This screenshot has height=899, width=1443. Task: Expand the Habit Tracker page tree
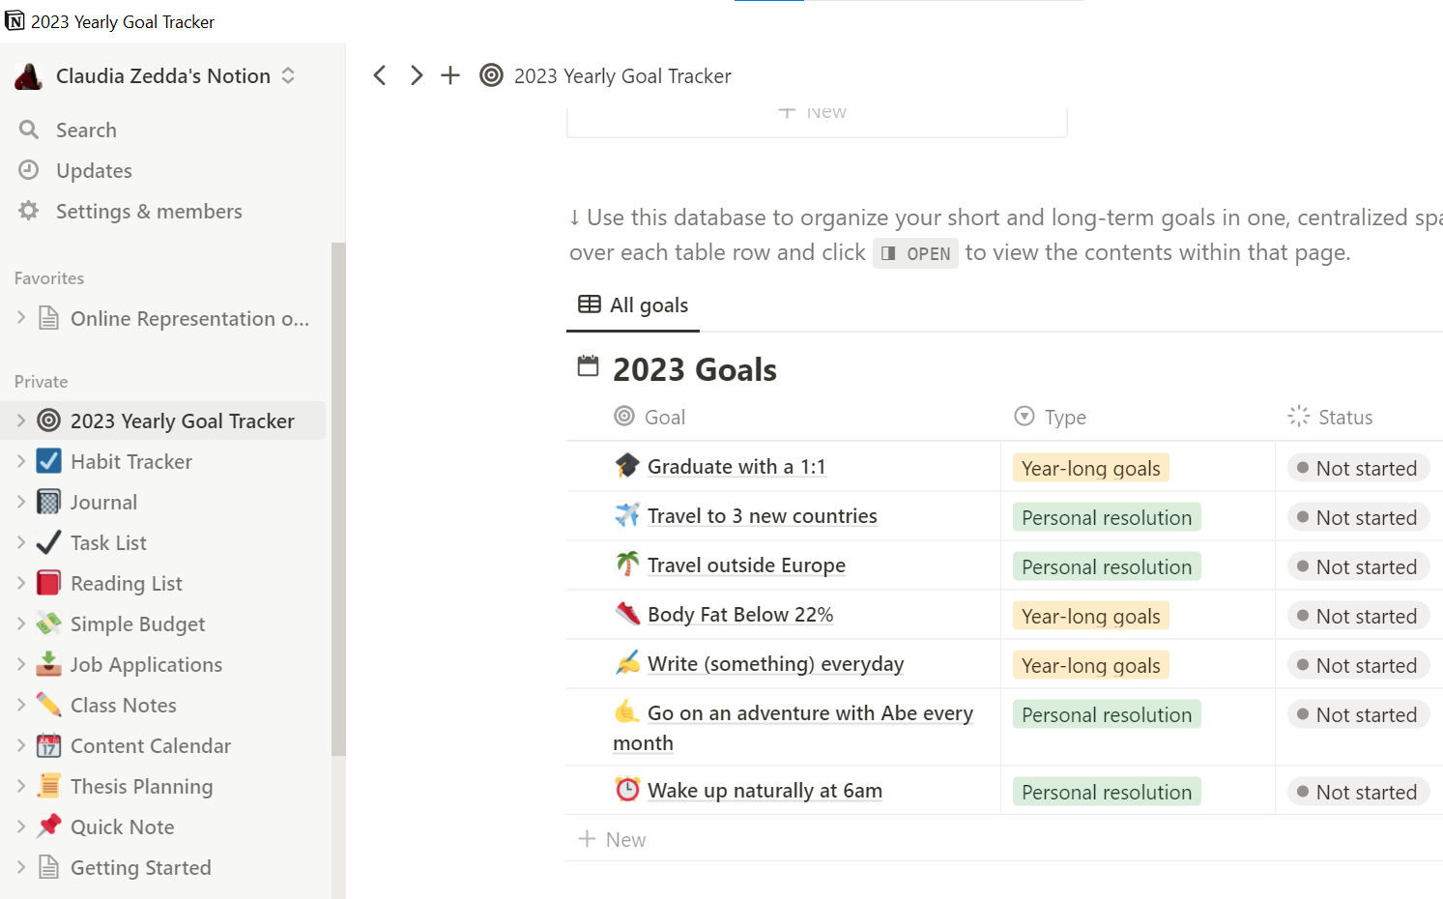(21, 461)
